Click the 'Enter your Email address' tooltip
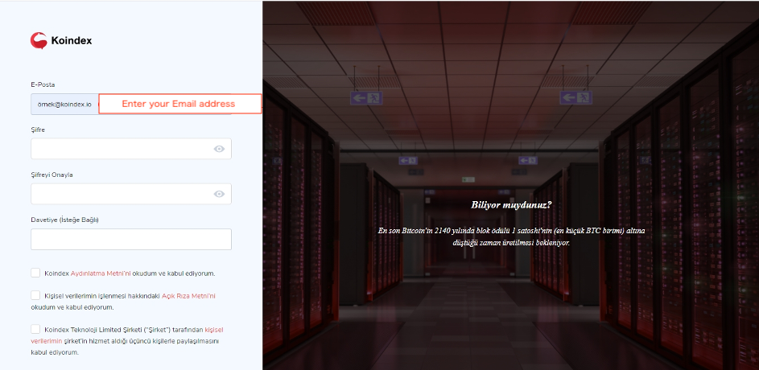Viewport: 759px width, 370px height. 179,104
